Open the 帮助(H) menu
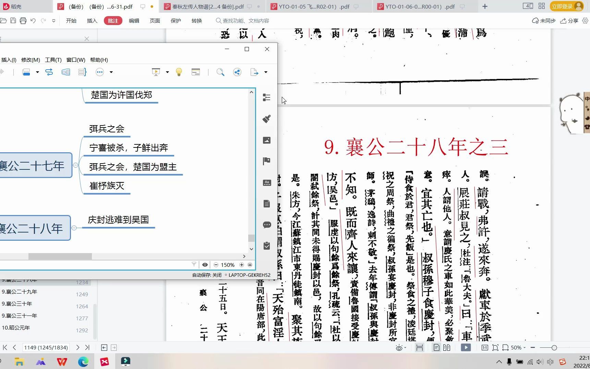This screenshot has width=590, height=369. coord(99,60)
